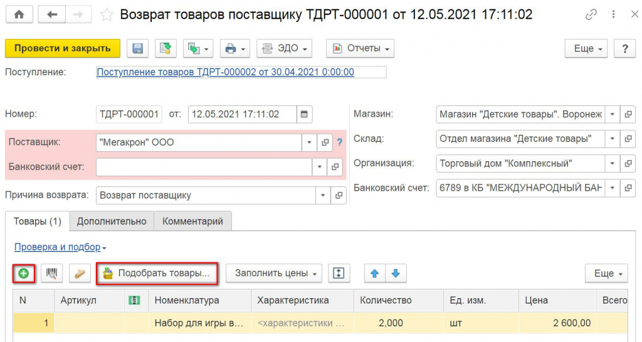The image size is (642, 342).
Task: Click the Характеристика column header
Action: click(x=303, y=300)
